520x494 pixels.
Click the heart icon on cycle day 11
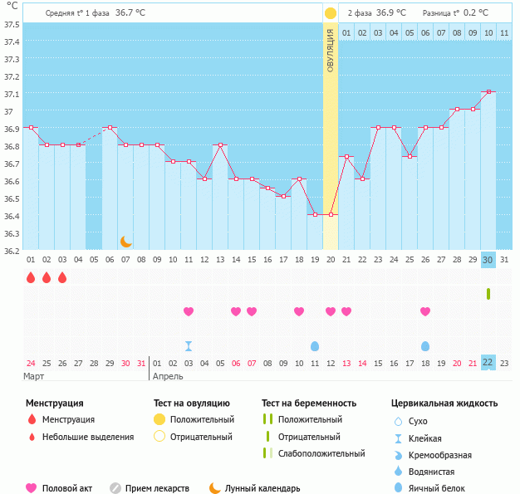[189, 311]
